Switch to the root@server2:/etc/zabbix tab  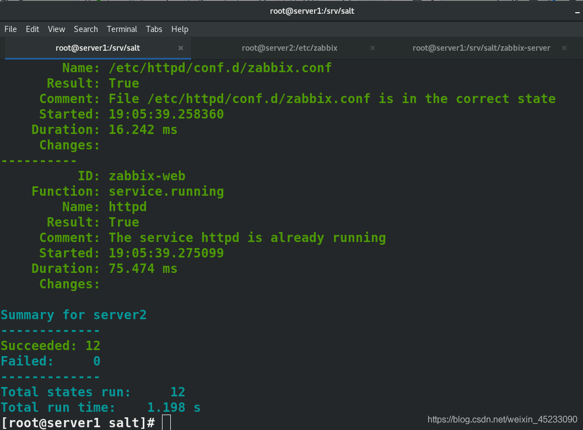point(290,48)
